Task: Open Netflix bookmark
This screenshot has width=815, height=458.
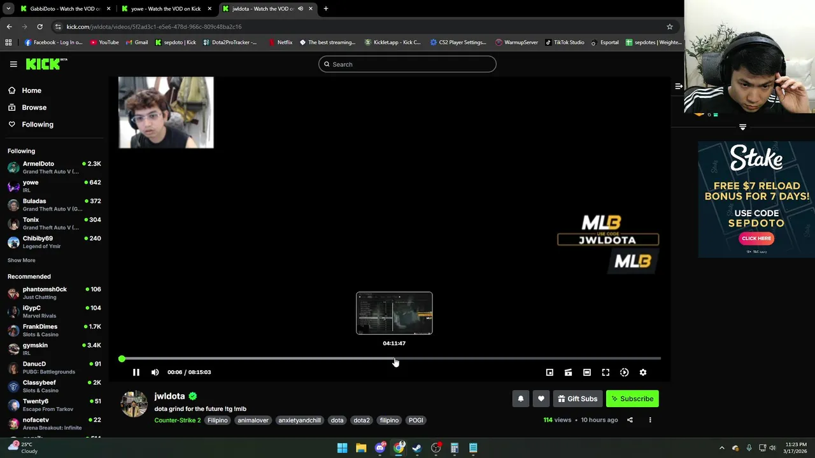Action: [x=280, y=43]
